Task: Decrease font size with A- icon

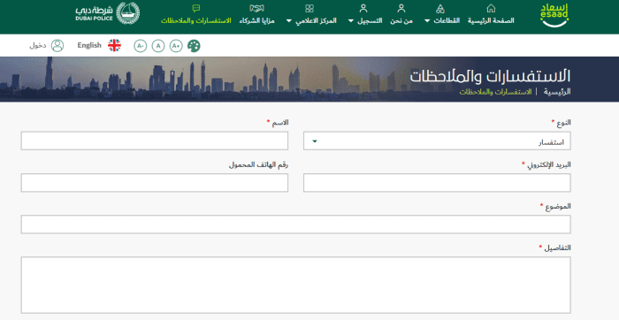Action: coord(140,46)
